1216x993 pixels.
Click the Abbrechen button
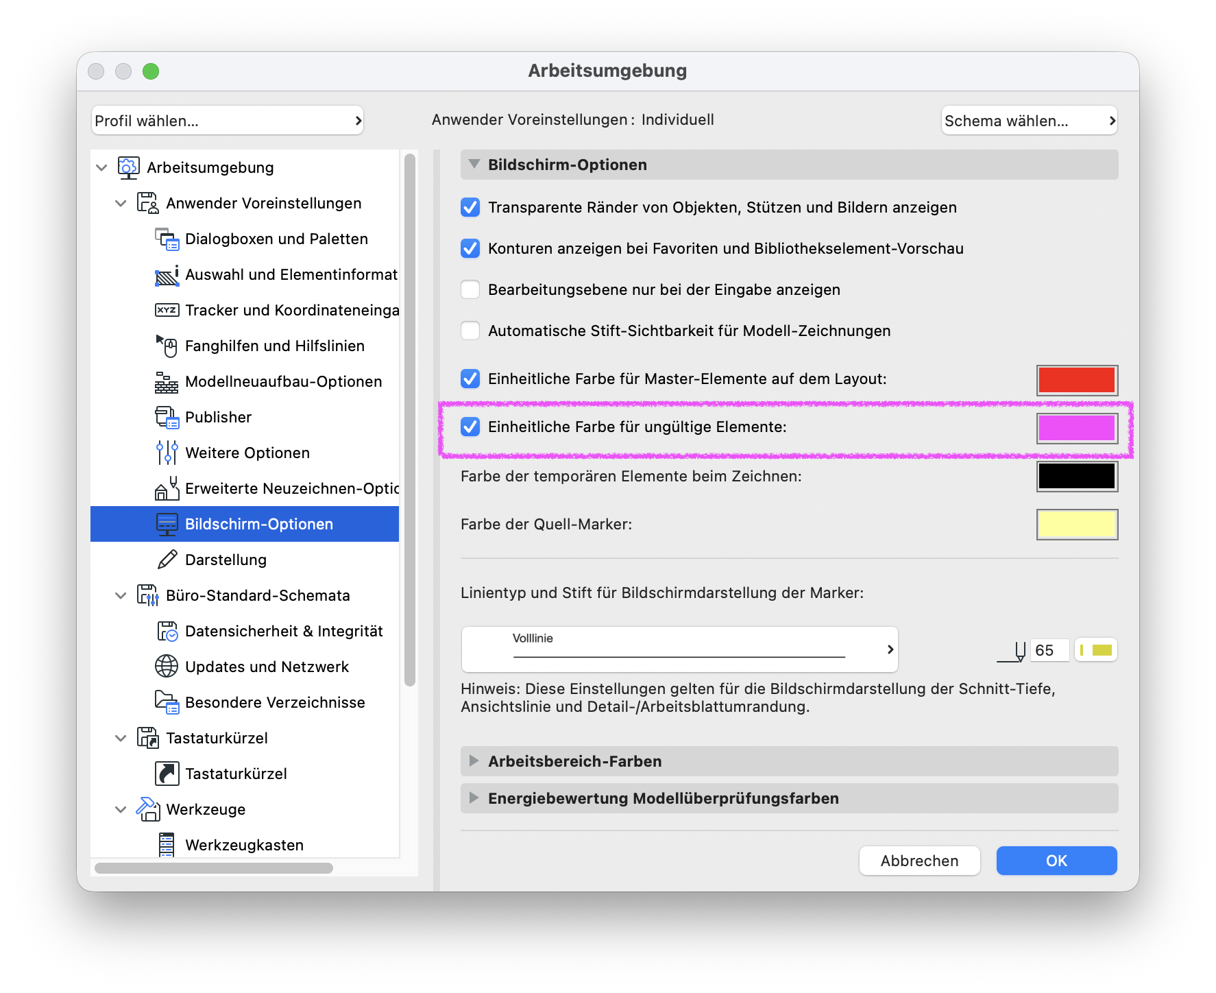click(919, 861)
